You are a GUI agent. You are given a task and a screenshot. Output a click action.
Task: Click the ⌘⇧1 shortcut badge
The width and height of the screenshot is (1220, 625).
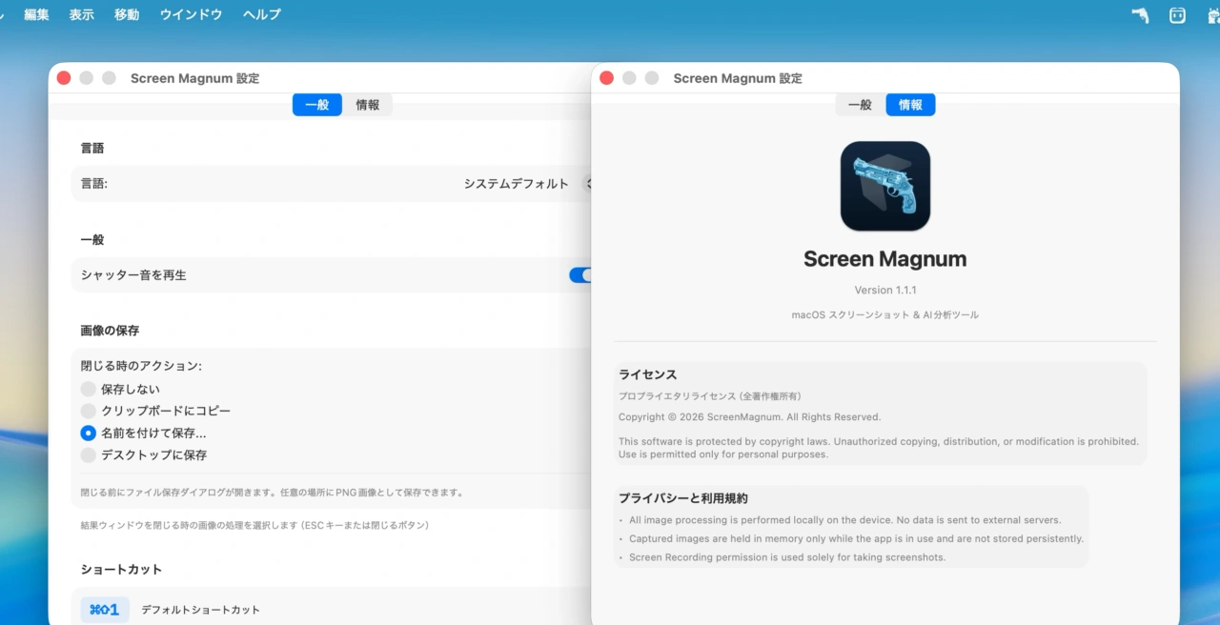pos(104,609)
